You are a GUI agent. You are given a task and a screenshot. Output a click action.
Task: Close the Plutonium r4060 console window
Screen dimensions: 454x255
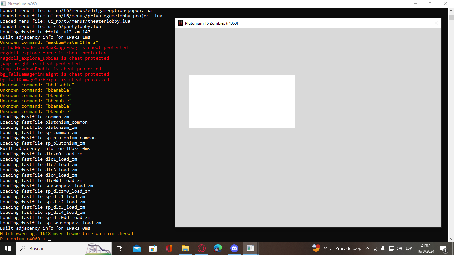coord(446,4)
